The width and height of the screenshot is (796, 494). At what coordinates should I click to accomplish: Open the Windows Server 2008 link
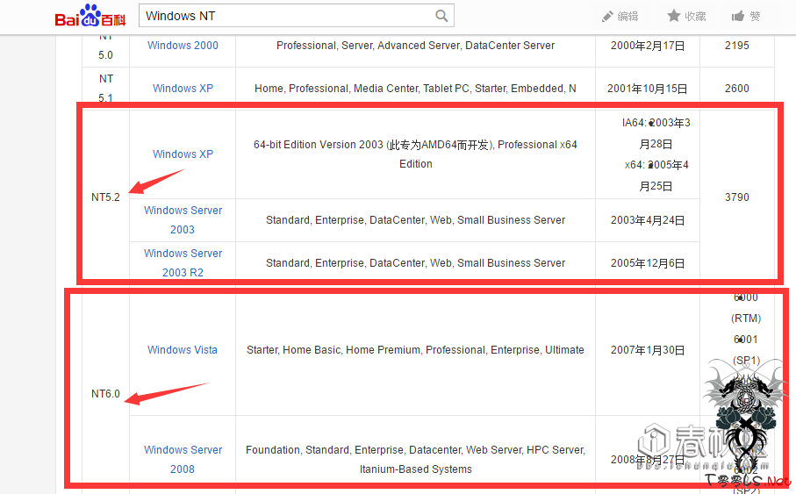(183, 460)
